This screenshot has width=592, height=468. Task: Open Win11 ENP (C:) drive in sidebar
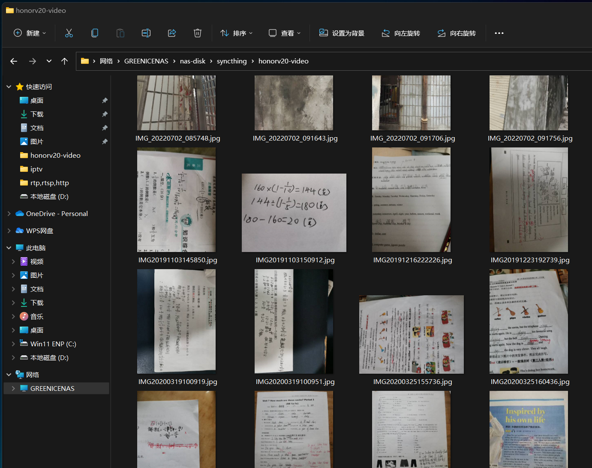53,344
